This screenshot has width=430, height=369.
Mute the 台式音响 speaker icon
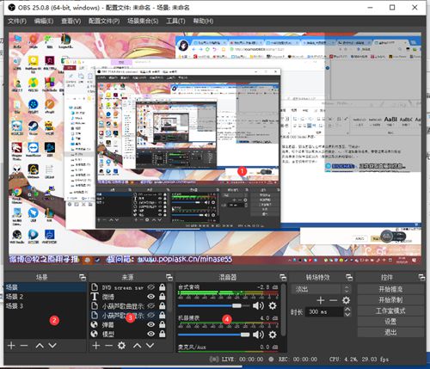click(x=258, y=306)
